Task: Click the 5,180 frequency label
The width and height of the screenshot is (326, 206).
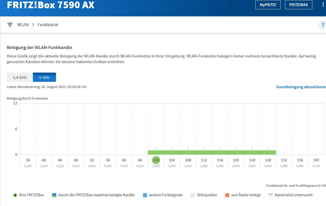Action: 28,166
